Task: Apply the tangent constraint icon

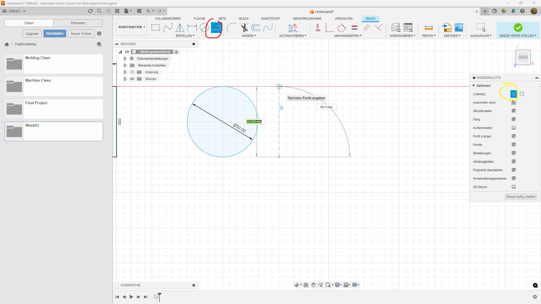Action: click(x=342, y=28)
